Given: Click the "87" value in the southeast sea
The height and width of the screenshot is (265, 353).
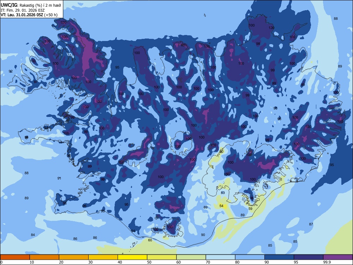Looking at the screenshot, I should pos(311,224).
